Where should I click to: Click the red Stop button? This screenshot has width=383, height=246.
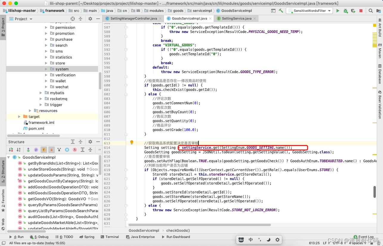pyautogui.click(x=361, y=11)
